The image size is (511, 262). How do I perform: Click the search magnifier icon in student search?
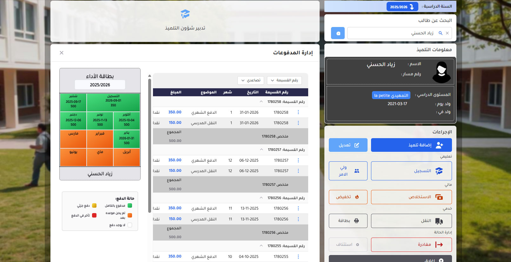tap(440, 33)
